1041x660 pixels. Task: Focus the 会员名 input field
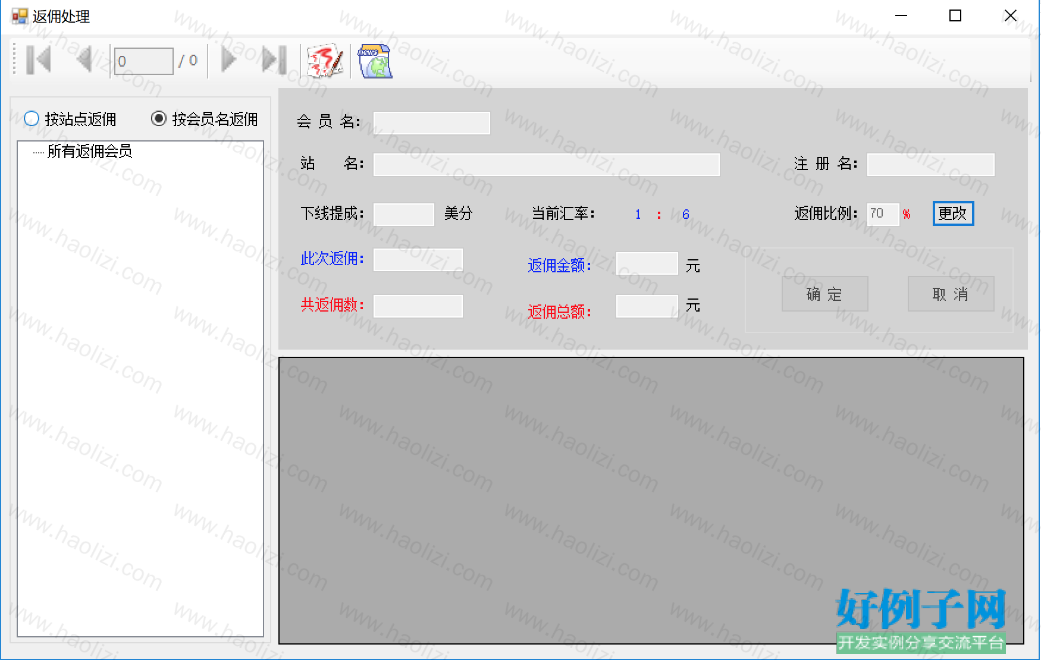click(x=432, y=123)
